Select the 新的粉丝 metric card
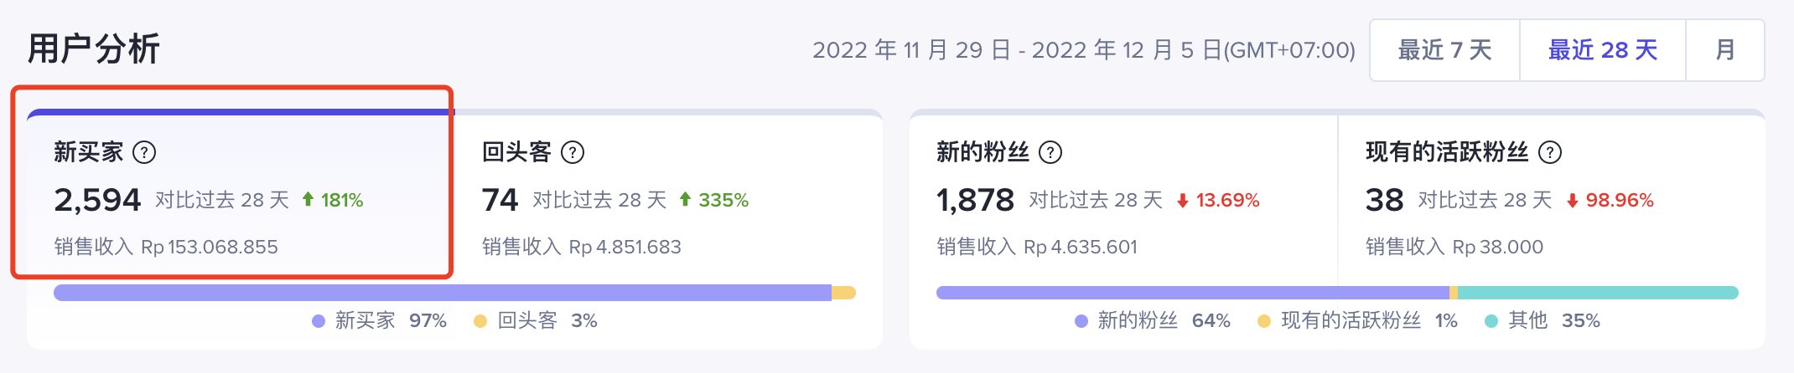1794x373 pixels. tap(1122, 197)
